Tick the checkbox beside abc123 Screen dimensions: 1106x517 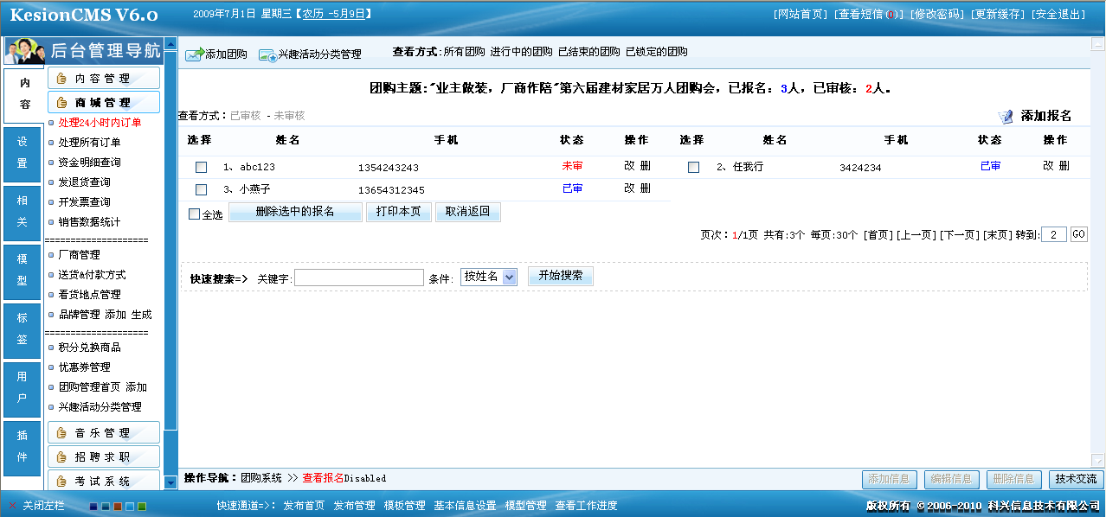tap(200, 165)
